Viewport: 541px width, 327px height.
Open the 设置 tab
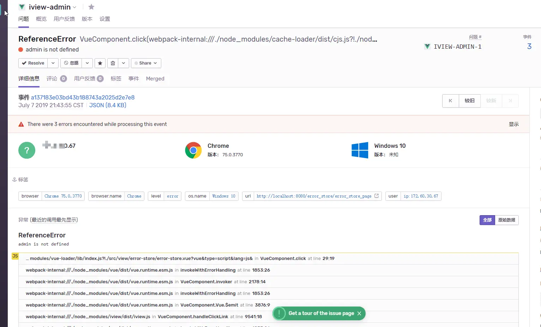105,19
